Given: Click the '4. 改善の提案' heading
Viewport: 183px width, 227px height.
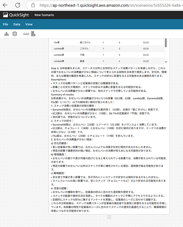Looking at the screenshot, I should tap(60, 188).
